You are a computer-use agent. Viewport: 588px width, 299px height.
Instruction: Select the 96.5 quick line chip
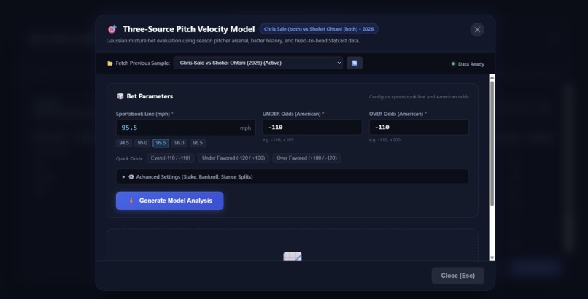coord(198,143)
